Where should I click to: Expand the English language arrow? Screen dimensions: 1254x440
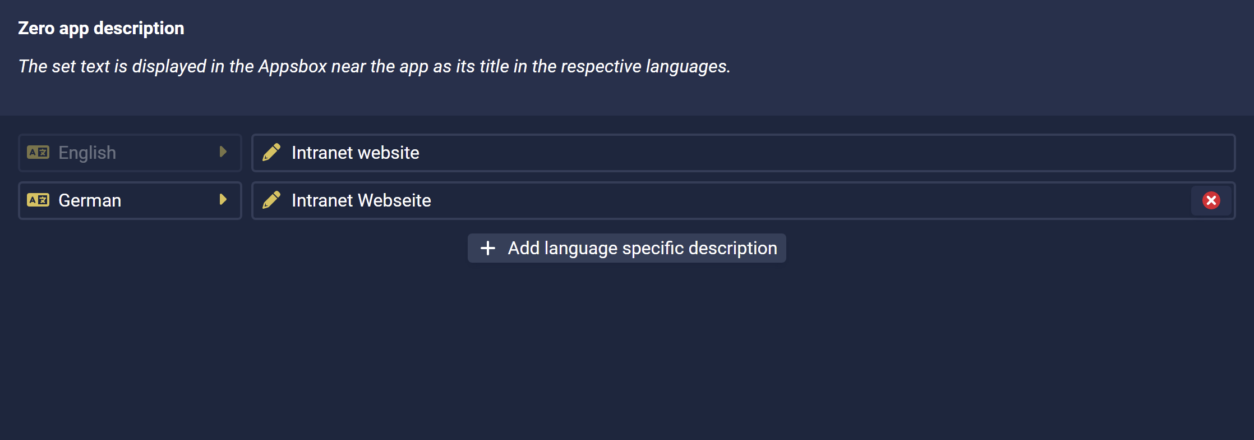point(223,152)
